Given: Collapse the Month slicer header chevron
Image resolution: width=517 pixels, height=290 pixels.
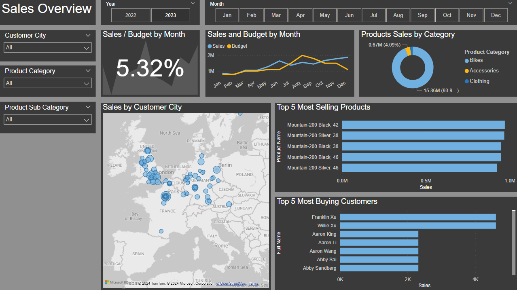Looking at the screenshot, I should (x=510, y=4).
